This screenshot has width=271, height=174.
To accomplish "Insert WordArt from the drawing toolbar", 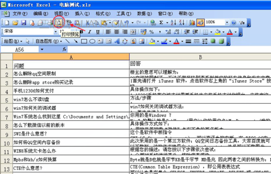I will (117, 41).
